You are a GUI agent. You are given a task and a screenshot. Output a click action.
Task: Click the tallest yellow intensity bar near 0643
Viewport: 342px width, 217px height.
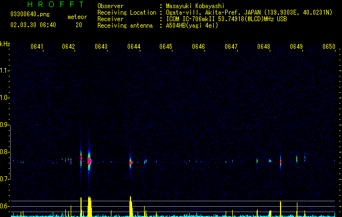[89, 207]
